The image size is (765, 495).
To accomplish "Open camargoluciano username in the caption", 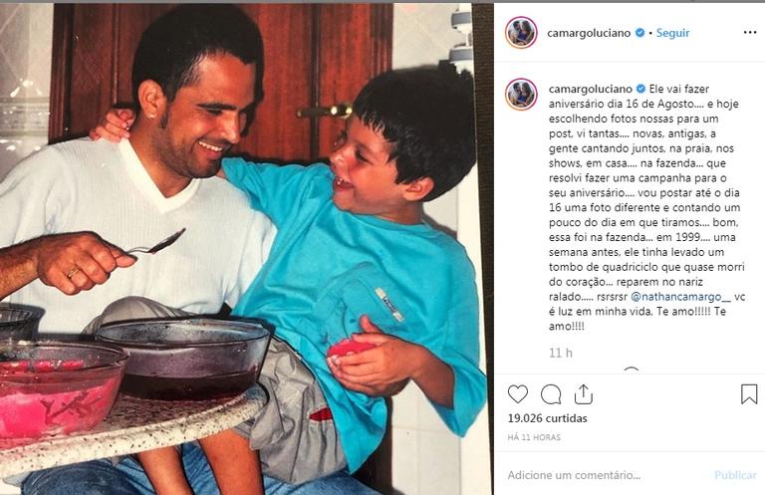I will [591, 90].
